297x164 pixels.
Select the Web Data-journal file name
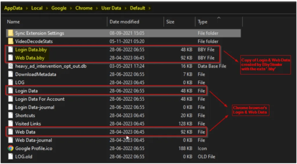[x=34, y=140]
